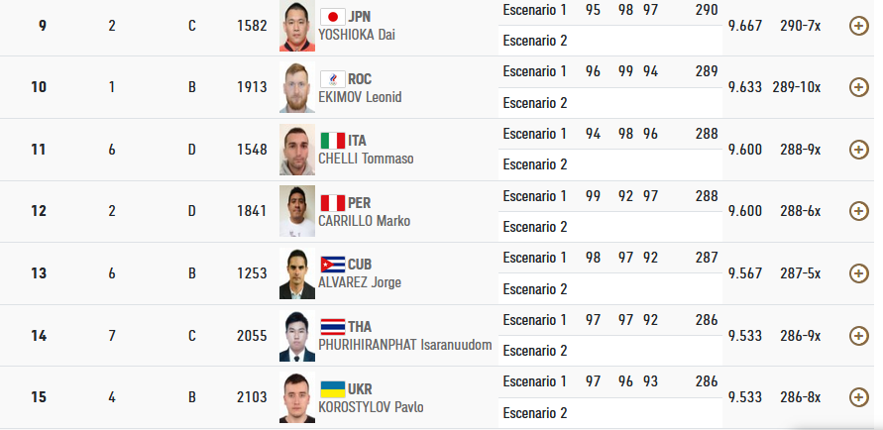Open KOROSTYLOV Pavlo details plus icon

point(858,397)
